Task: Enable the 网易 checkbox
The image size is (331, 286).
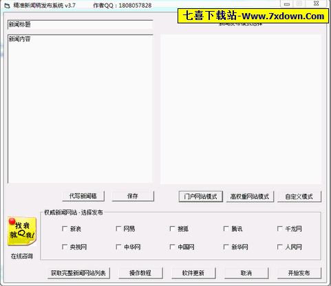Action: click(118, 229)
